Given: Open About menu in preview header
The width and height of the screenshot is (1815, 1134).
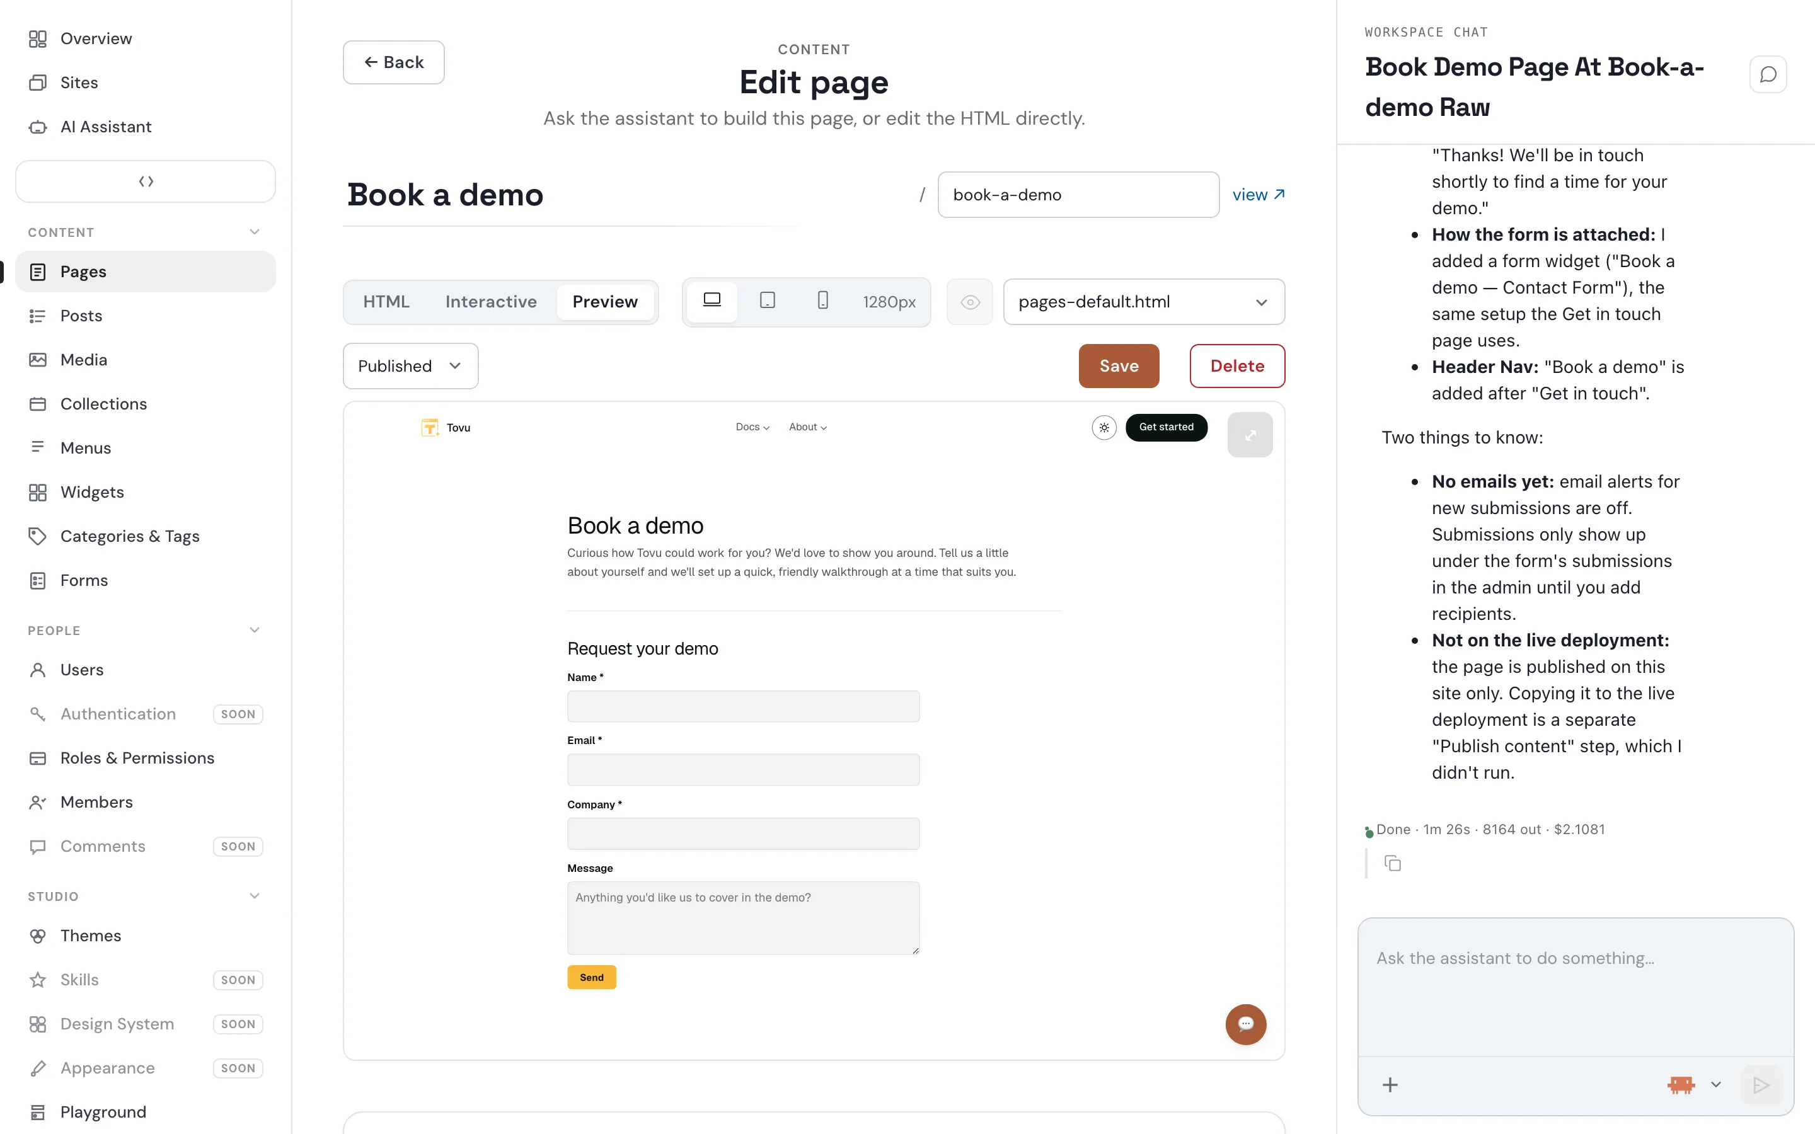Looking at the screenshot, I should click(808, 428).
